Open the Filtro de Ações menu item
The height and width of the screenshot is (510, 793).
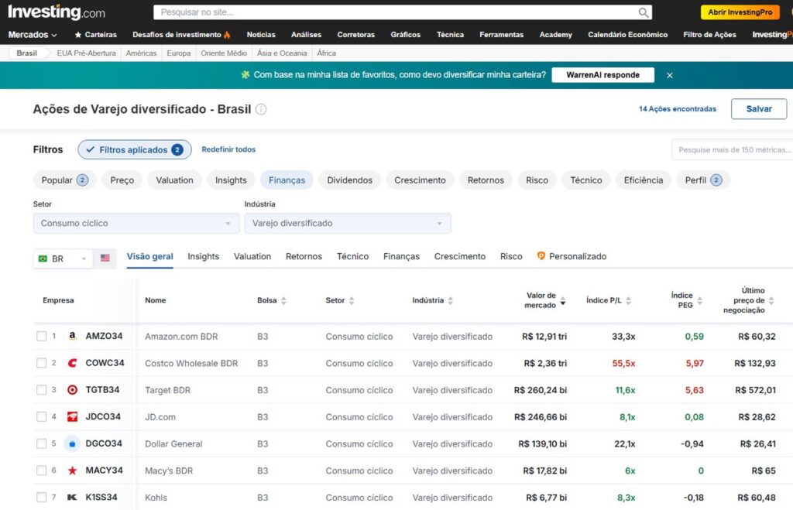709,35
